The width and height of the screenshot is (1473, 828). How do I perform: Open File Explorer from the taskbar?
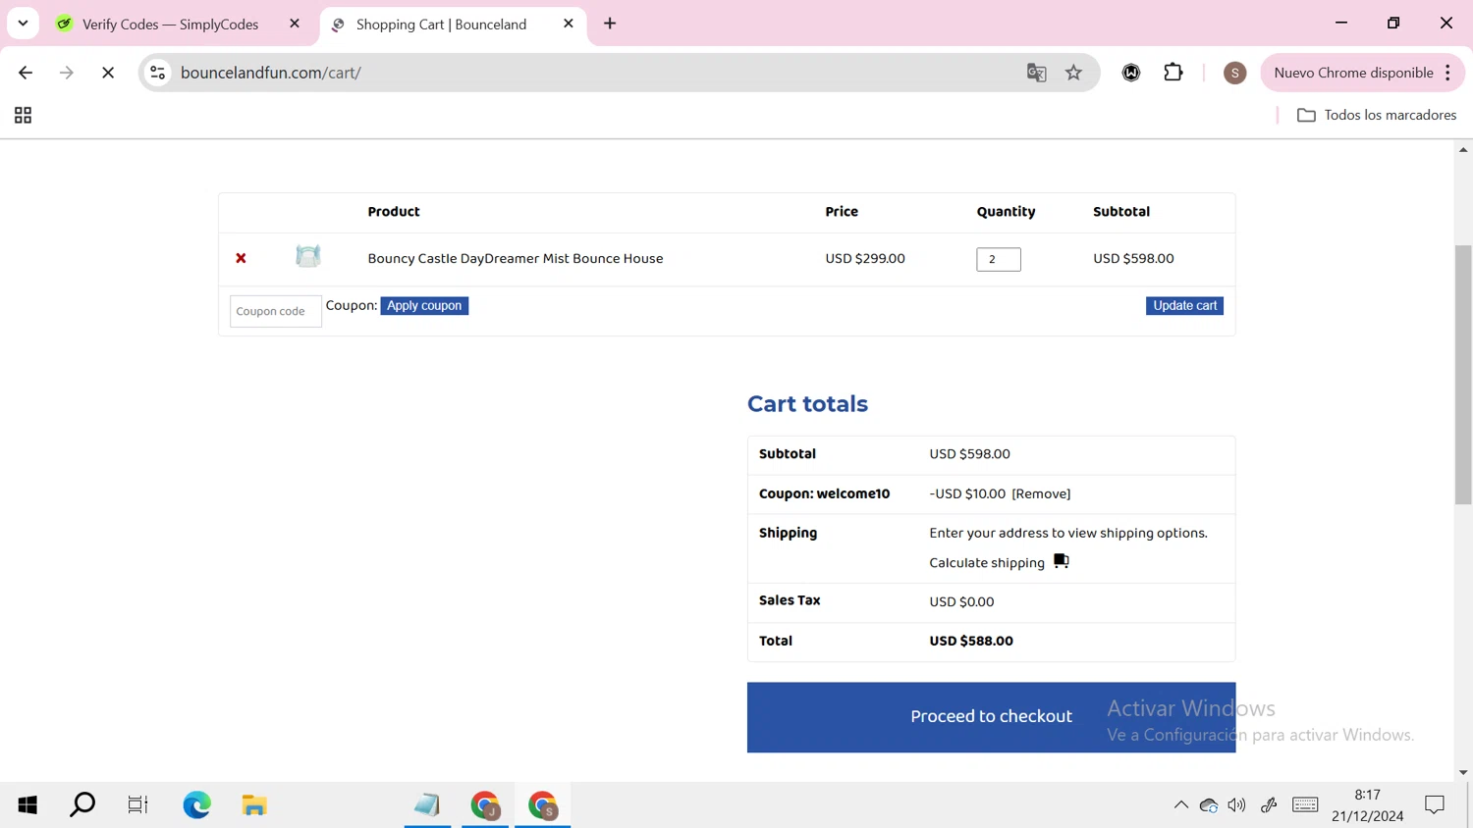[254, 805]
